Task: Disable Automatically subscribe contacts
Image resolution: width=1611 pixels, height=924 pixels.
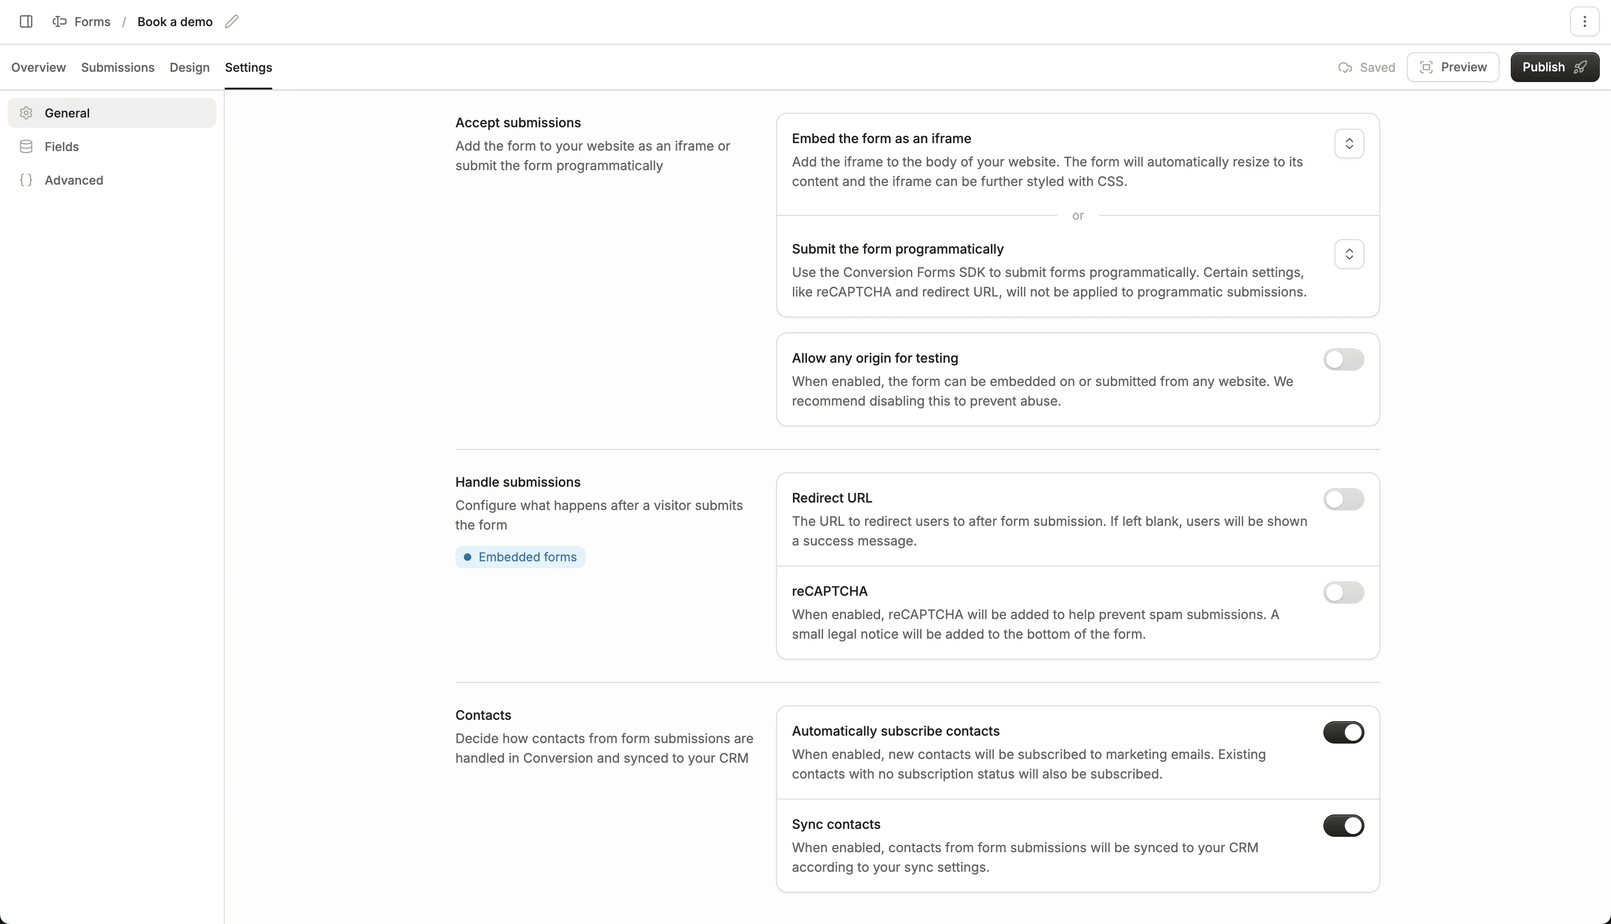Action: 1343,732
